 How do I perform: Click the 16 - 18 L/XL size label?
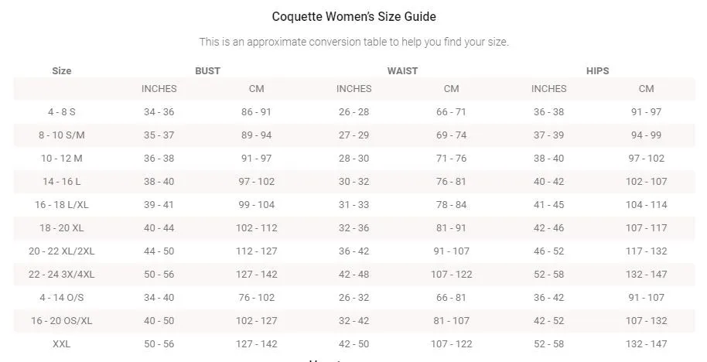point(62,205)
